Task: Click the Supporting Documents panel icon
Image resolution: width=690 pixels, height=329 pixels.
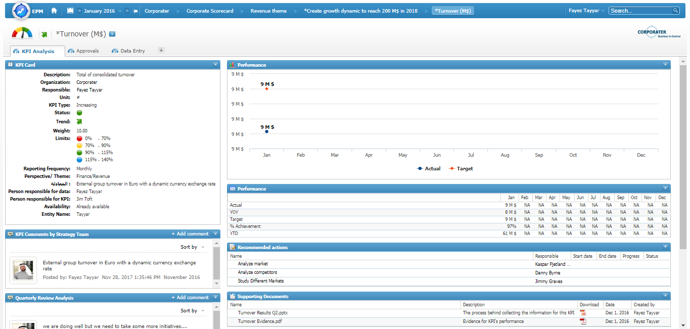Action: pyautogui.click(x=233, y=296)
